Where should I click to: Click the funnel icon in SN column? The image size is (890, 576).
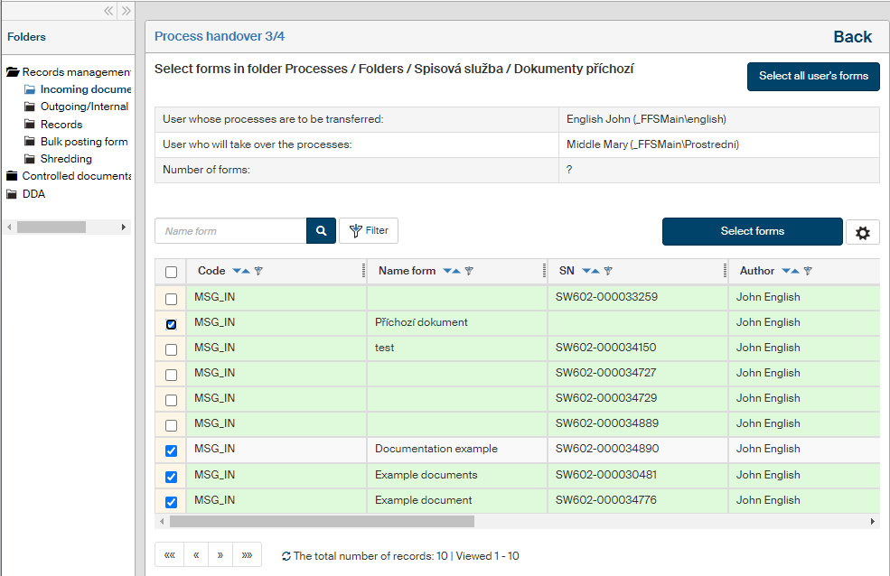608,271
